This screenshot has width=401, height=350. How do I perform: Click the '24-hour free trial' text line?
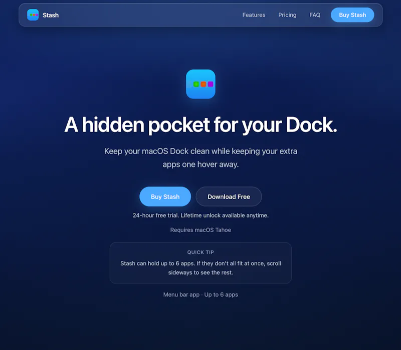200,215
